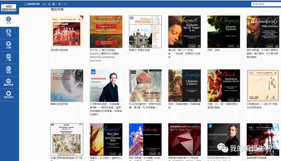Click the globe language icon
Screen dimensions: 281x161
pos(49,4)
